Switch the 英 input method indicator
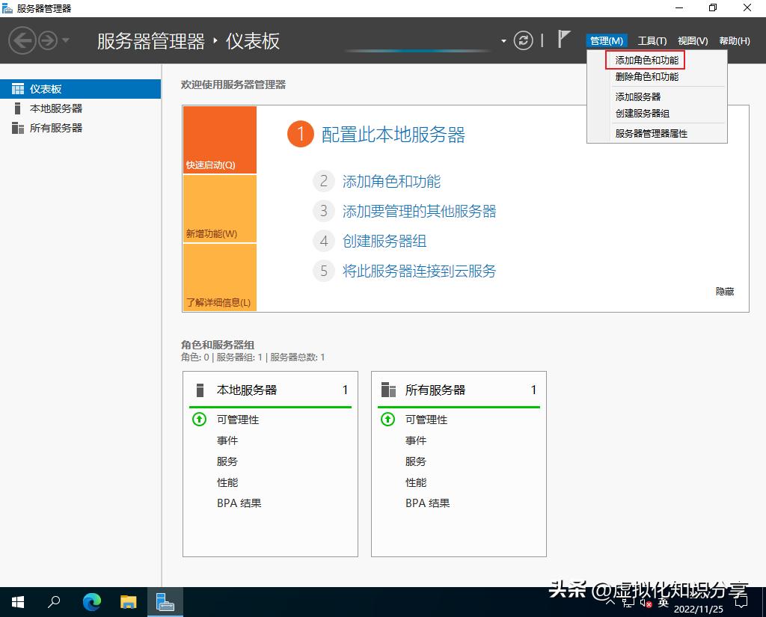Viewport: 766px width, 617px height. tap(664, 603)
